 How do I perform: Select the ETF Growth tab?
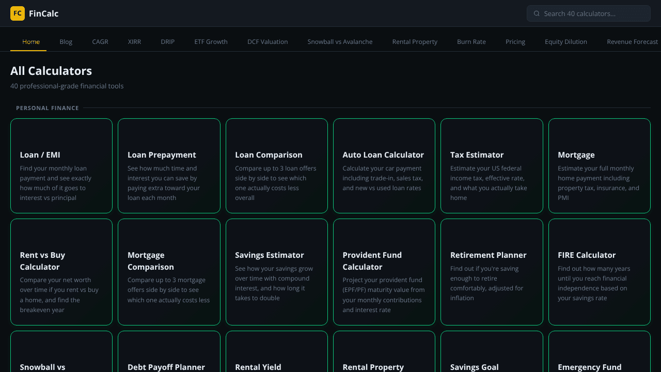[211, 41]
